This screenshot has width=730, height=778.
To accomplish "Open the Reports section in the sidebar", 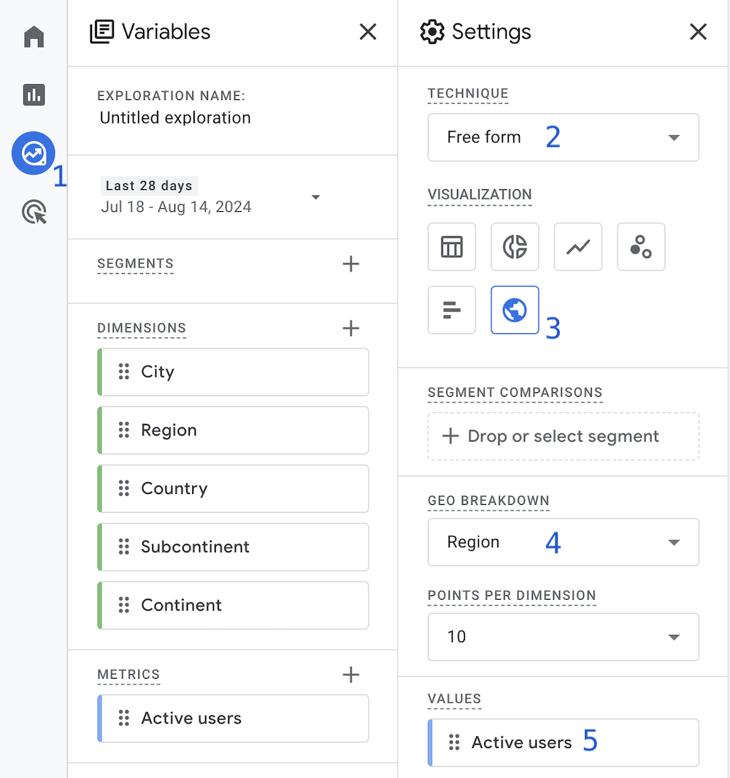I will point(34,95).
